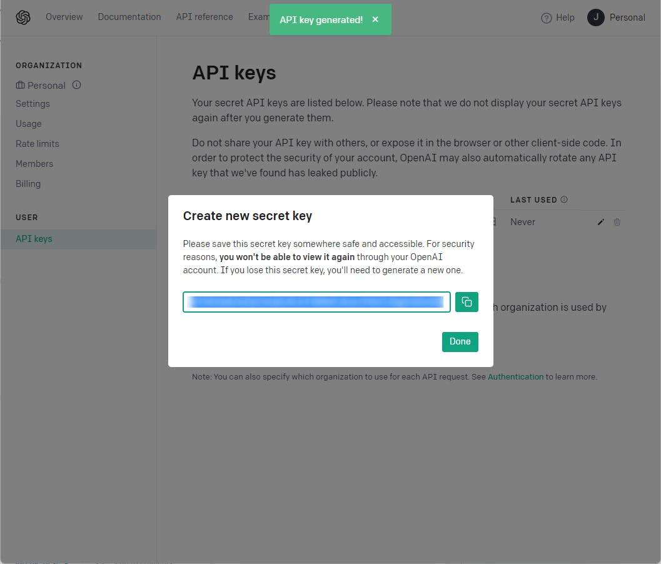Image resolution: width=661 pixels, height=564 pixels.
Task: Select the secret key text field
Action: [316, 302]
